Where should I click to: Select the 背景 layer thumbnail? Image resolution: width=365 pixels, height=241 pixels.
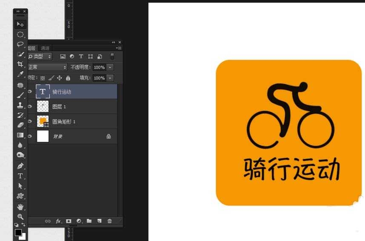(43, 136)
